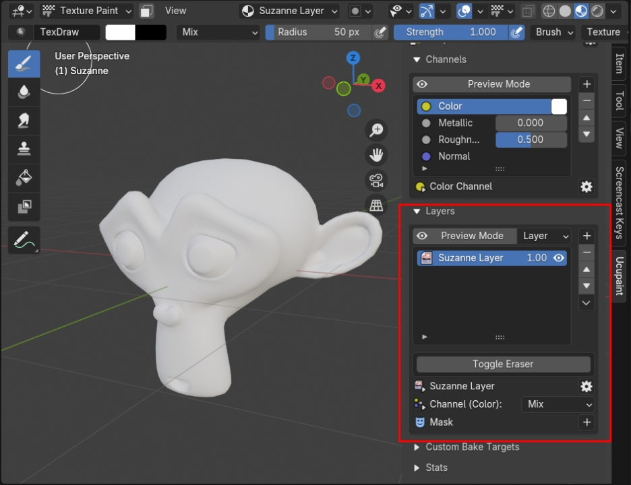
Task: Click the pan hand viewport icon
Action: [x=376, y=155]
